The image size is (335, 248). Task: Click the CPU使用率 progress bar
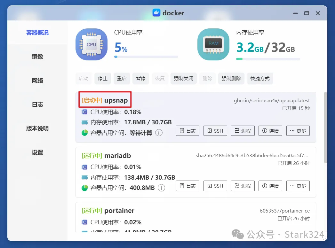146,57
